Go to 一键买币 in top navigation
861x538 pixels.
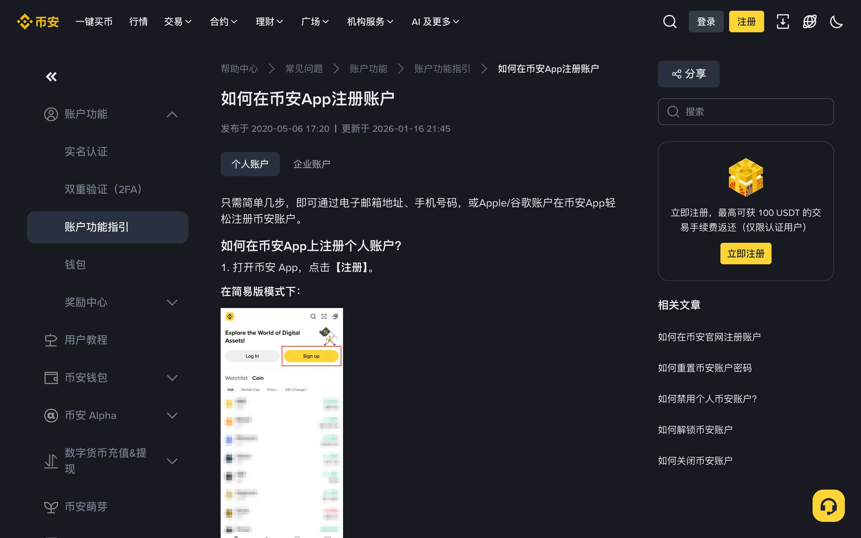pos(94,22)
